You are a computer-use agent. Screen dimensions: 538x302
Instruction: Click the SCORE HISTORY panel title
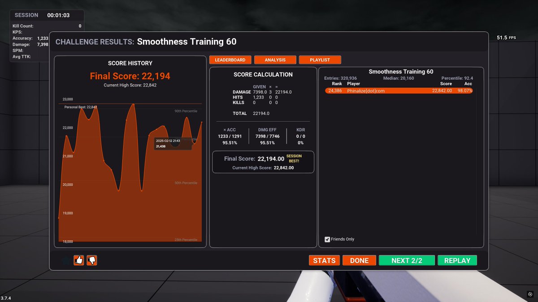pyautogui.click(x=130, y=63)
